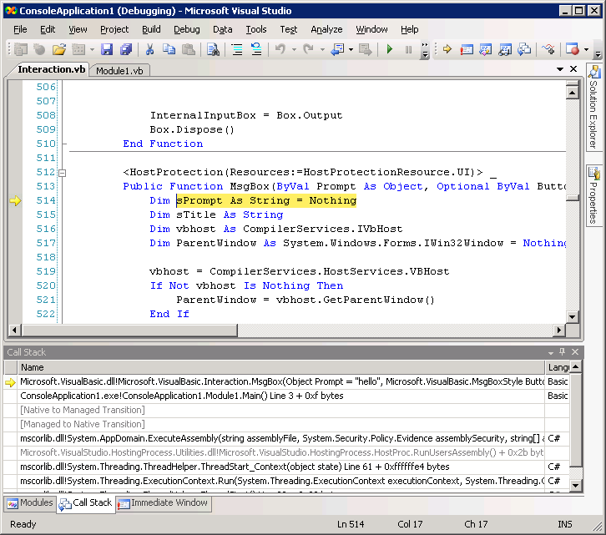Open Navigate Backward dropdown arrow

pyautogui.click(x=351, y=49)
